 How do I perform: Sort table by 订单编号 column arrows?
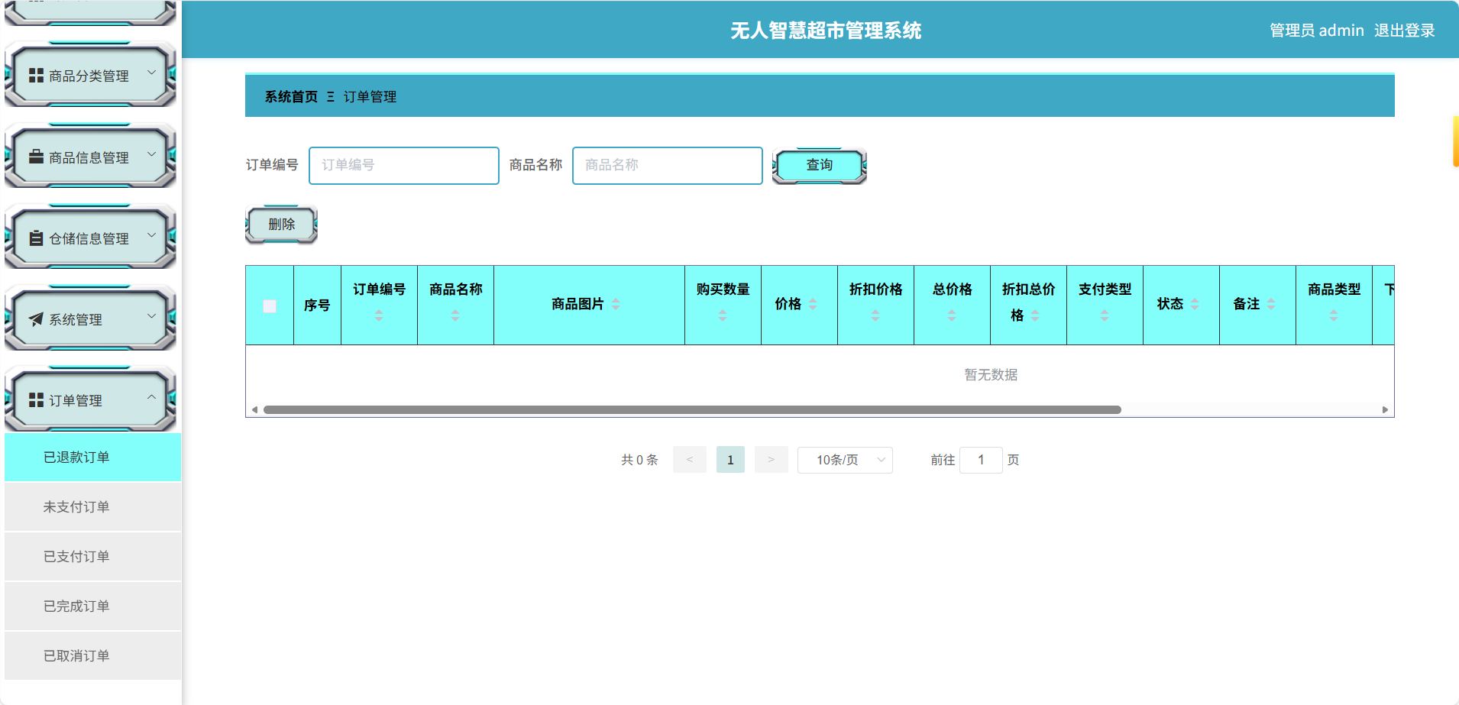point(379,315)
